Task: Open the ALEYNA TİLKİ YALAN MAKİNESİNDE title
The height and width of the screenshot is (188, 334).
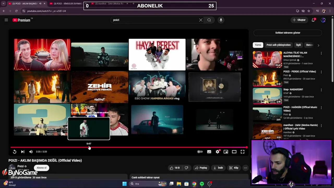Action: (295, 54)
